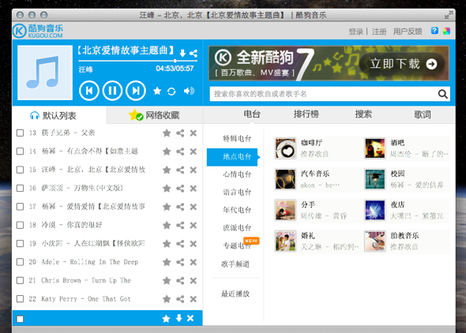Toggle the select-all checkbox in bottom bar
Viewport: 466px width, 333px height.
(x=21, y=319)
